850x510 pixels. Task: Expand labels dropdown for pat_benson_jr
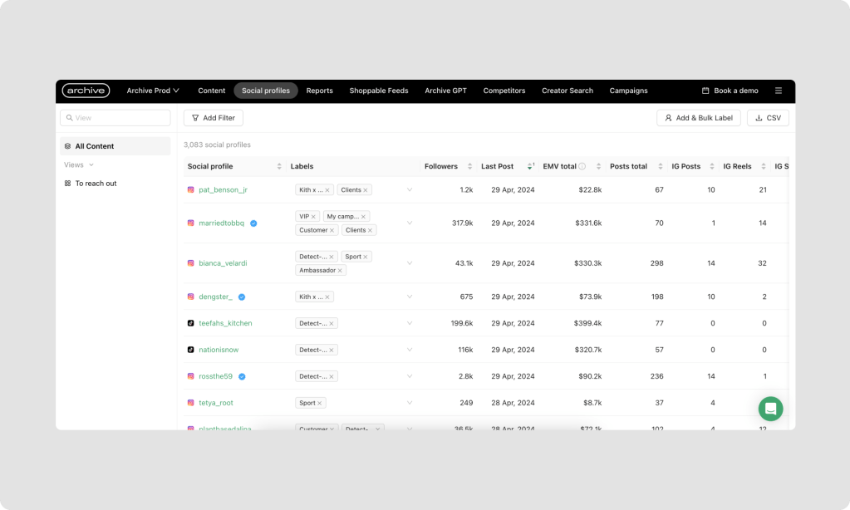pos(409,189)
